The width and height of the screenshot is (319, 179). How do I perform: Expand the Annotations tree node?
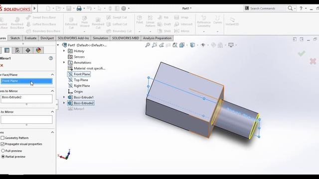click(x=64, y=63)
